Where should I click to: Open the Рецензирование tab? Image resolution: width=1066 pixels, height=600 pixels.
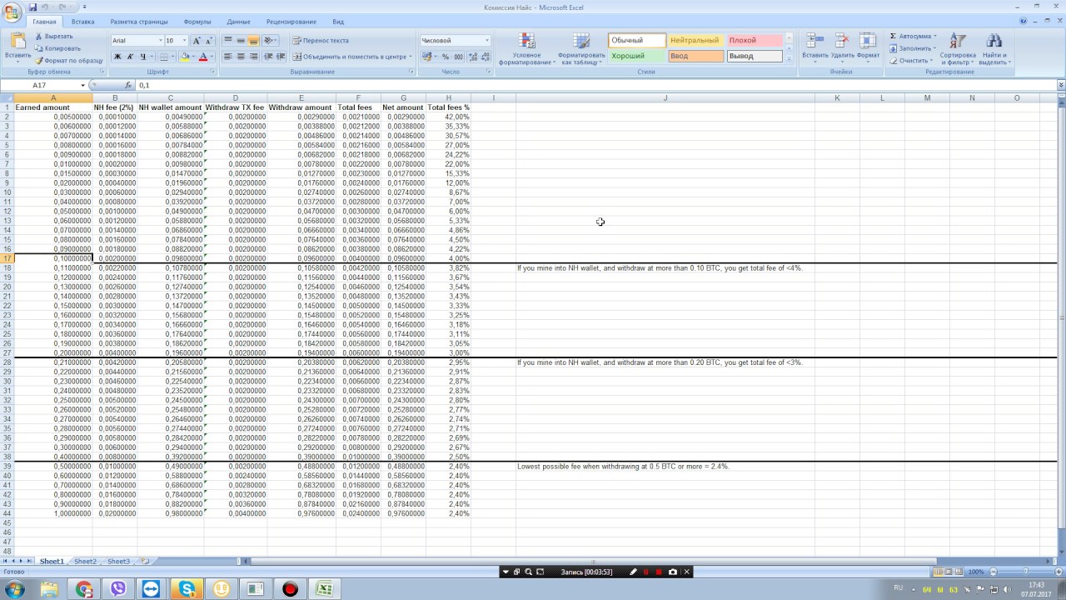click(x=291, y=22)
